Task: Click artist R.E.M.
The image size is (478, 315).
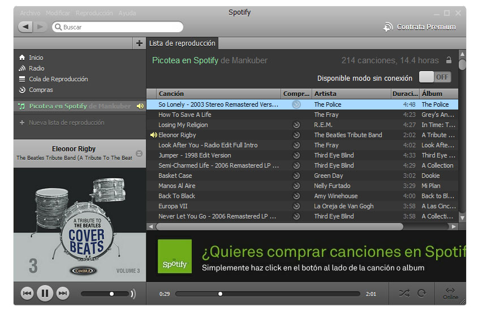Action: coord(323,125)
